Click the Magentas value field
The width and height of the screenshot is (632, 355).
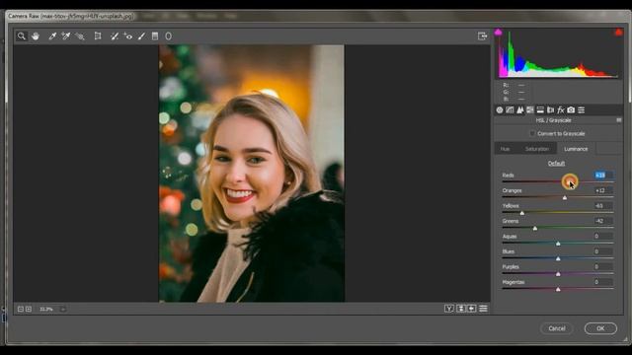click(603, 282)
